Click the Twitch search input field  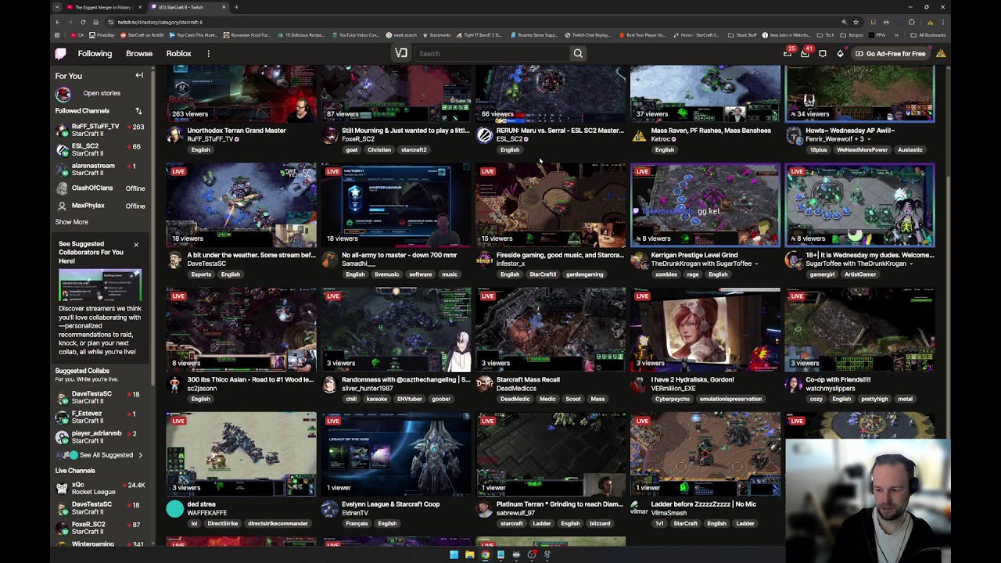pos(491,53)
